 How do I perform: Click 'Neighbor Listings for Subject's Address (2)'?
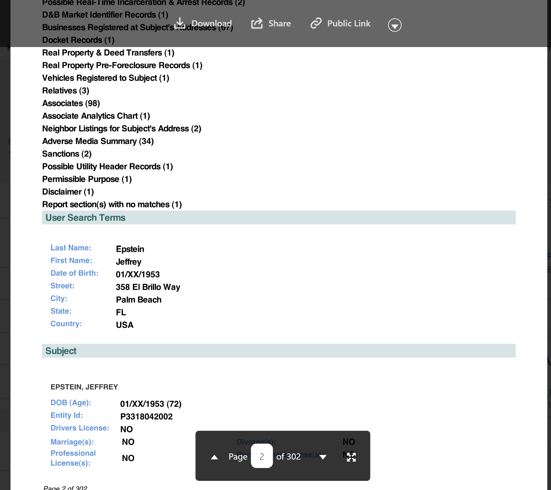(x=122, y=129)
